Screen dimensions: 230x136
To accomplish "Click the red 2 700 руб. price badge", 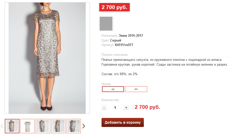I will pyautogui.click(x=114, y=7).
